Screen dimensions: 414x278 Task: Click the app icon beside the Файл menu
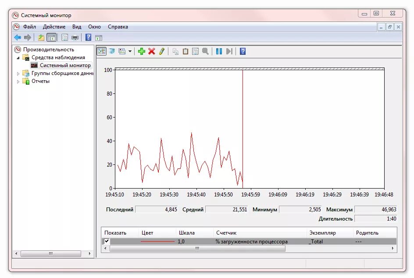tap(16, 27)
